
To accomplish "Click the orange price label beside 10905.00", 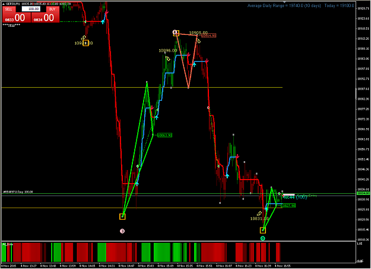I will pyautogui.click(x=209, y=36).
